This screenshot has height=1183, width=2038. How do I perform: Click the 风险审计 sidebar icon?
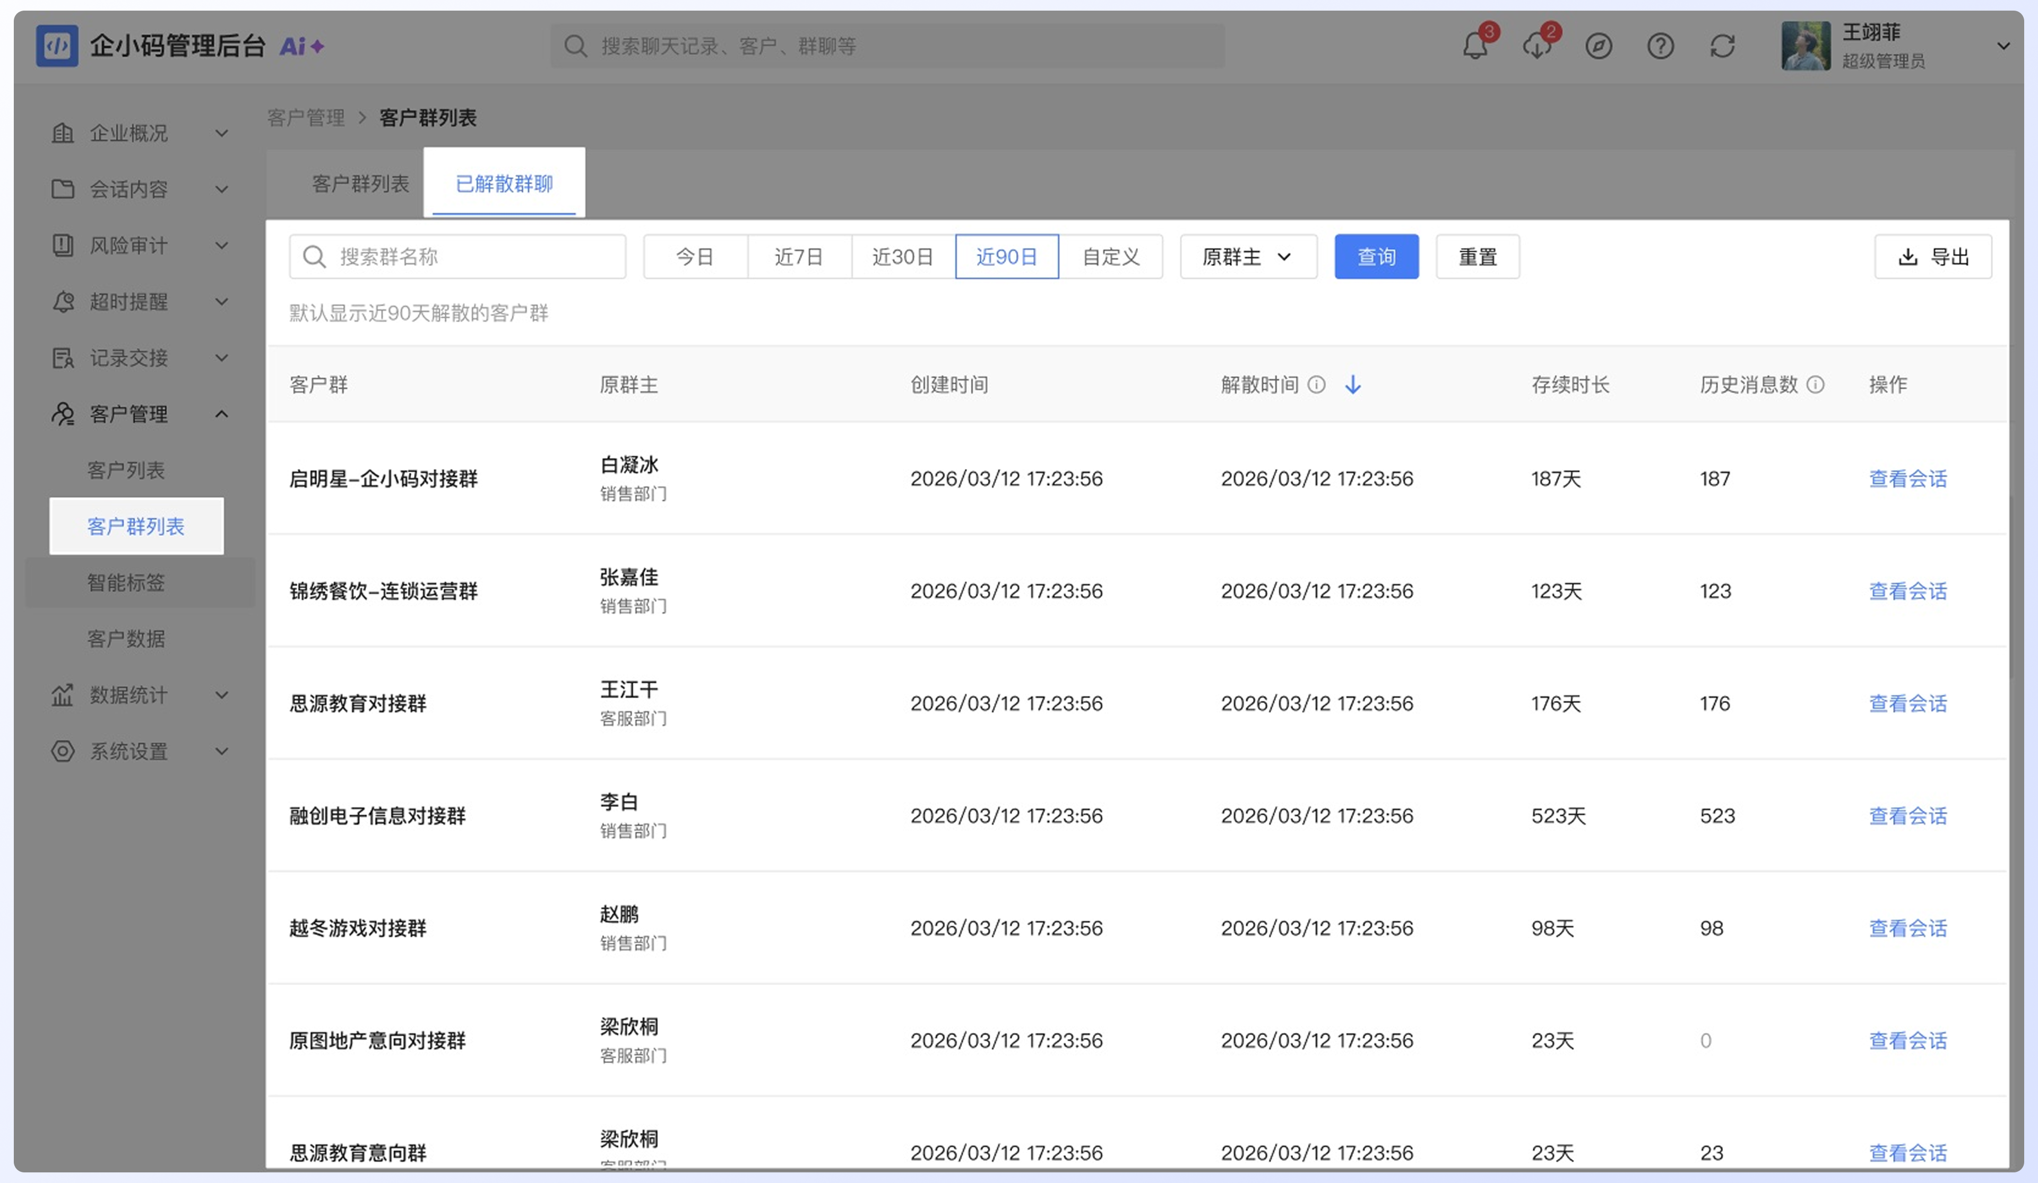(x=62, y=245)
